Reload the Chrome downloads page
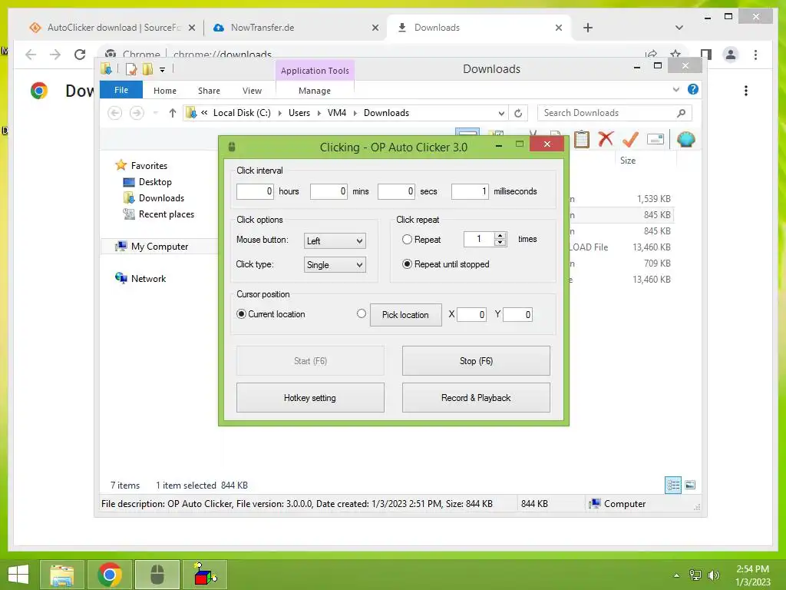 tap(80, 55)
